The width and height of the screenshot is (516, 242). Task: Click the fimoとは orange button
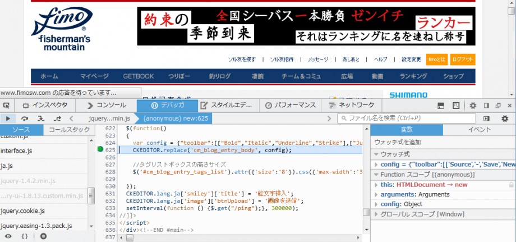(x=437, y=60)
